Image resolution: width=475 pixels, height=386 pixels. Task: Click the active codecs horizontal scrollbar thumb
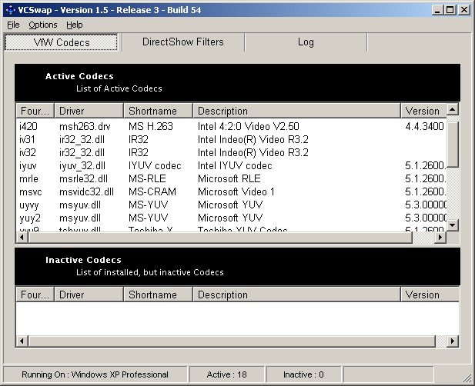[220, 238]
